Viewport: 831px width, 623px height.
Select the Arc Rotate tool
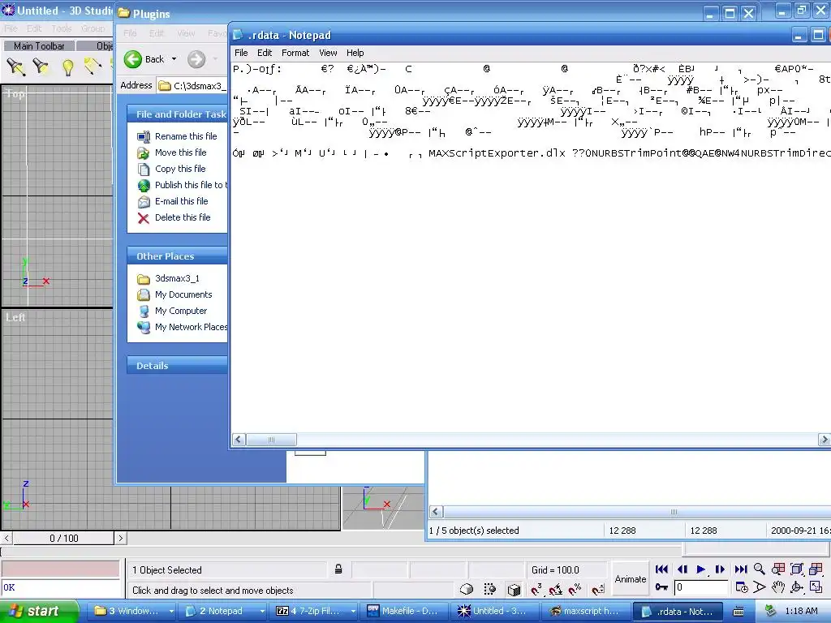(797, 587)
